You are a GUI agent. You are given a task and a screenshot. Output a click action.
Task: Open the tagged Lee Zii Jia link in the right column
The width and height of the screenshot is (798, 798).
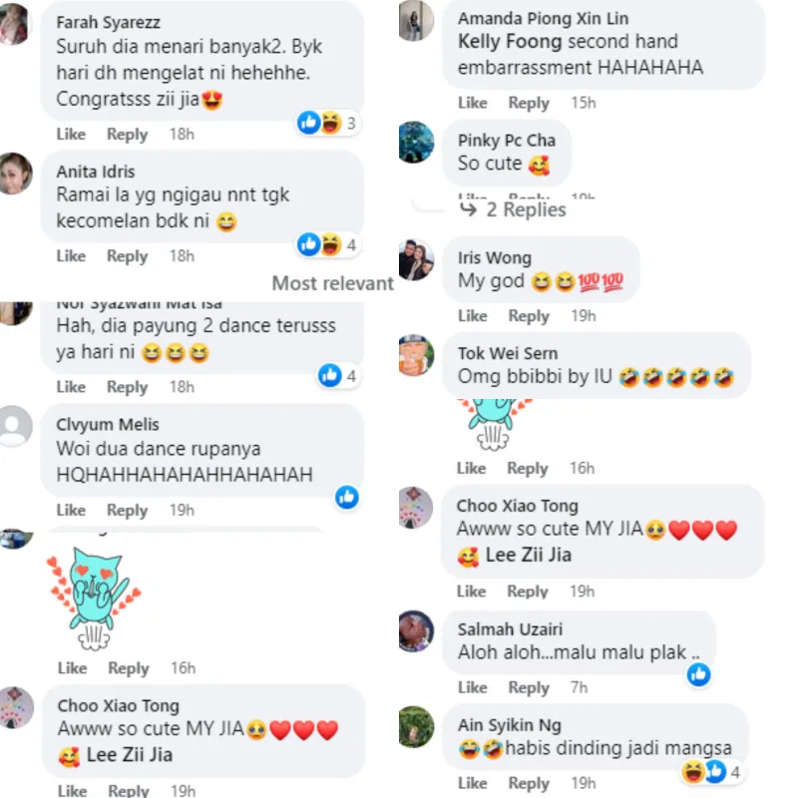pos(529,555)
